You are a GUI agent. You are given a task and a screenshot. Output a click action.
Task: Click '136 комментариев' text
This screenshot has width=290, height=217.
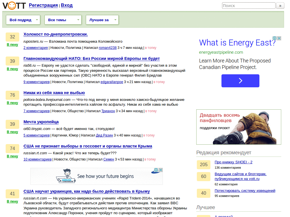[x=228, y=168]
